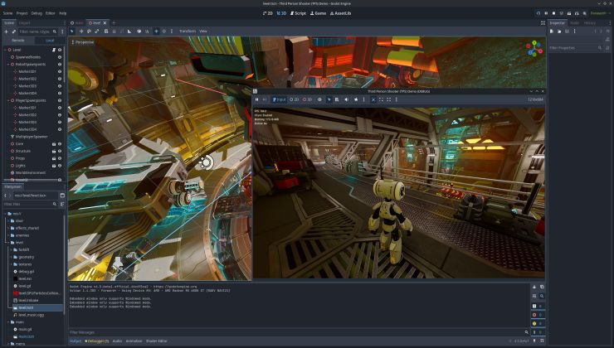Toggle visibility of PlayerSpawnpoints node
Viewport: 614px width, 348px height.
point(60,100)
